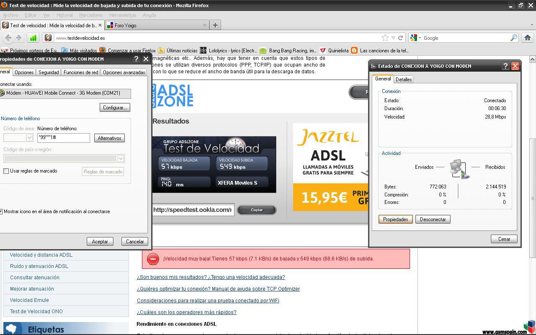536x335 pixels.
Task: Open Últimas noticias feed bookmark
Action: [x=178, y=51]
